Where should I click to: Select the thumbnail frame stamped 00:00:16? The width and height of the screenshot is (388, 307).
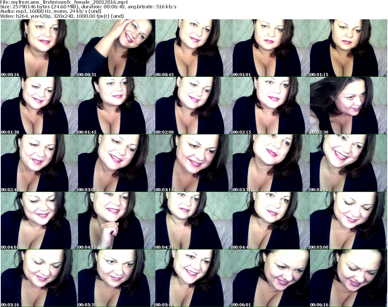pyautogui.click(x=39, y=48)
